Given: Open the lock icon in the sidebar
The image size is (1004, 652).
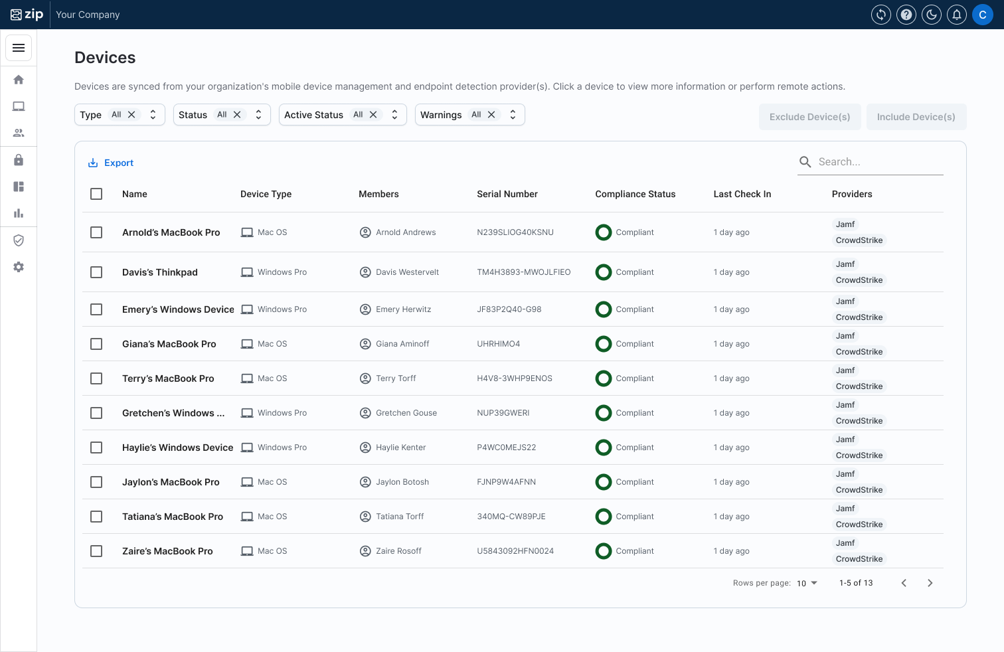Looking at the screenshot, I should (19, 160).
